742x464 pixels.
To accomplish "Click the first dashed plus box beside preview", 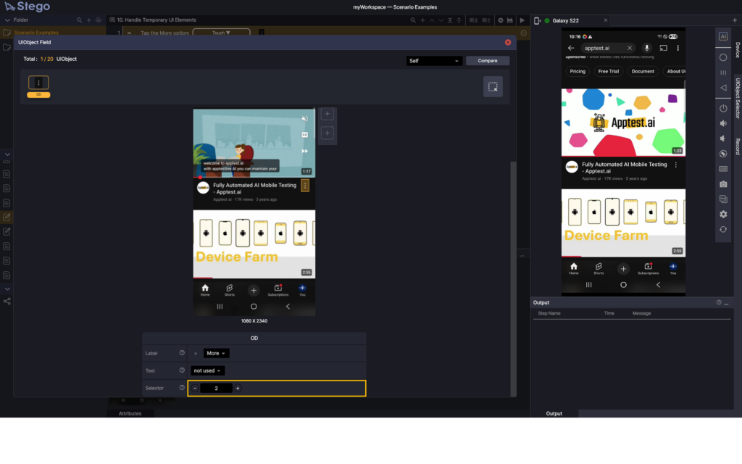I will 327,115.
